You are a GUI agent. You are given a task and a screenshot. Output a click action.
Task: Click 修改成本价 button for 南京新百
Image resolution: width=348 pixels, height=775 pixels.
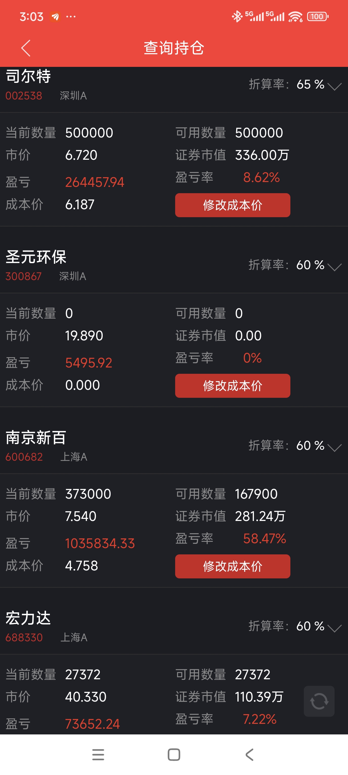[x=233, y=566]
